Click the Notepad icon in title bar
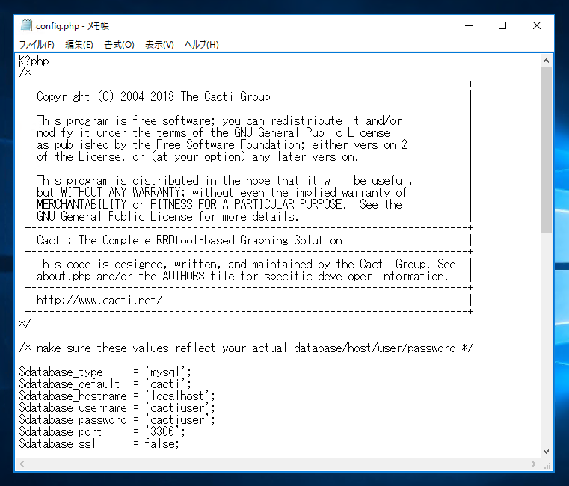The width and height of the screenshot is (569, 486). (x=26, y=25)
